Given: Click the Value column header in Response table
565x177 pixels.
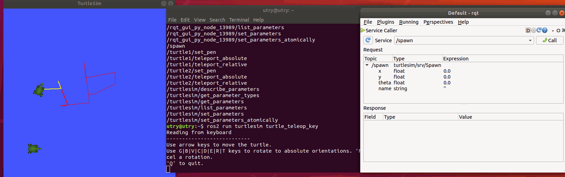Looking at the screenshot, I should [x=511, y=117].
